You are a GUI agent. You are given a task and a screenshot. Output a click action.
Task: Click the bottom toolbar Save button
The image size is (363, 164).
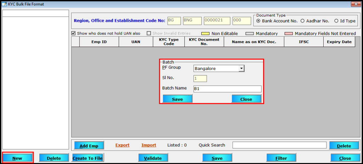point(217,158)
